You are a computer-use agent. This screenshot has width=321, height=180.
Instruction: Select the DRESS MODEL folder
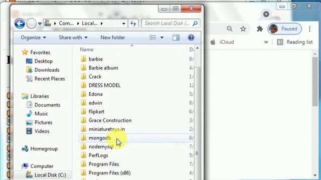104,85
